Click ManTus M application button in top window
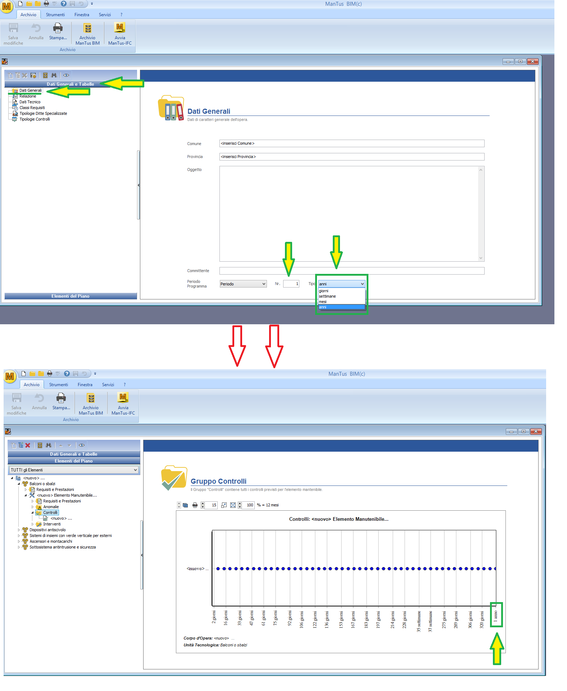Screen dimensions: 567x691 click(x=6, y=6)
